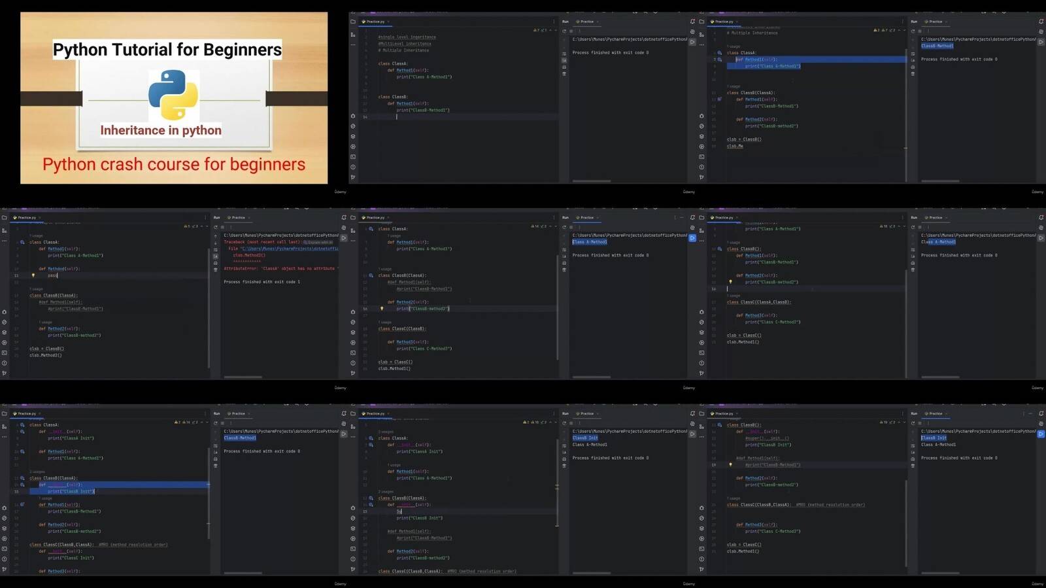The image size is (1046, 588).
Task: Click ClassA gutter icon in AttributeError traceback frame
Action: (22, 242)
